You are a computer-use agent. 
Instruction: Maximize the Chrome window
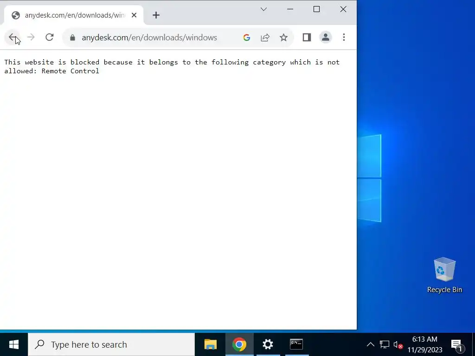[x=316, y=9]
